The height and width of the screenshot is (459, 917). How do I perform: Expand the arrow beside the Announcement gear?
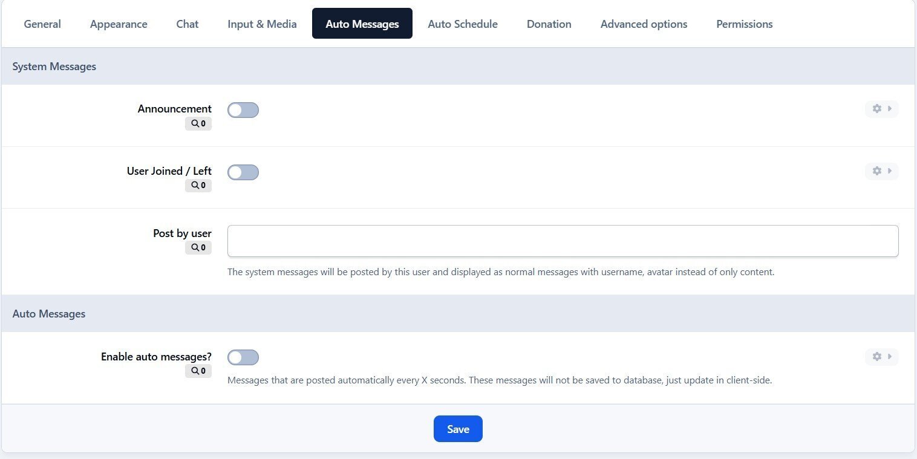click(890, 109)
